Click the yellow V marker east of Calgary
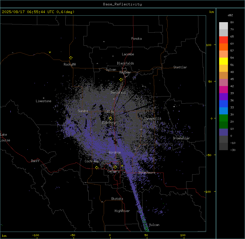The height and width of the screenshot is (239, 245). (x=122, y=166)
